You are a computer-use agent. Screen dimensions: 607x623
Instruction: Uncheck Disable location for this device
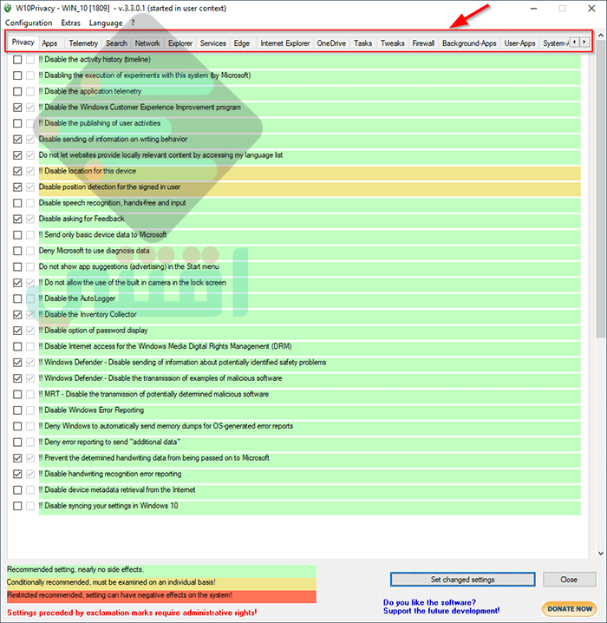pyautogui.click(x=17, y=171)
